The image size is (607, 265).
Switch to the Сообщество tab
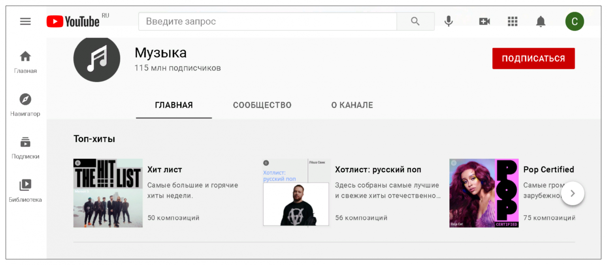click(262, 105)
